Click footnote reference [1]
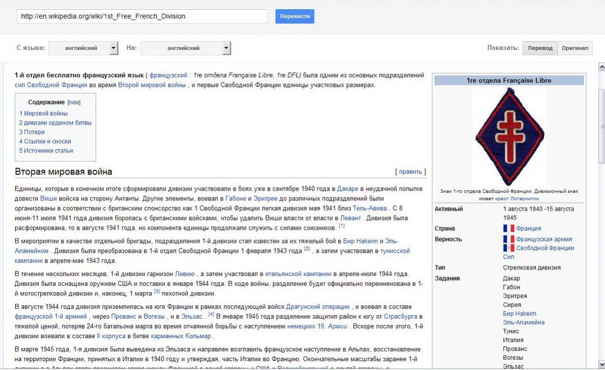 (342, 226)
